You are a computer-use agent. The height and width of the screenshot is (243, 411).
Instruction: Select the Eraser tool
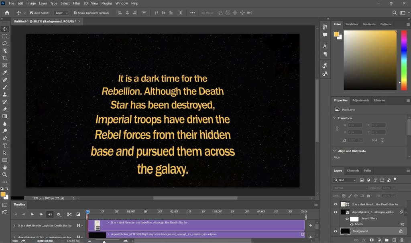5,109
